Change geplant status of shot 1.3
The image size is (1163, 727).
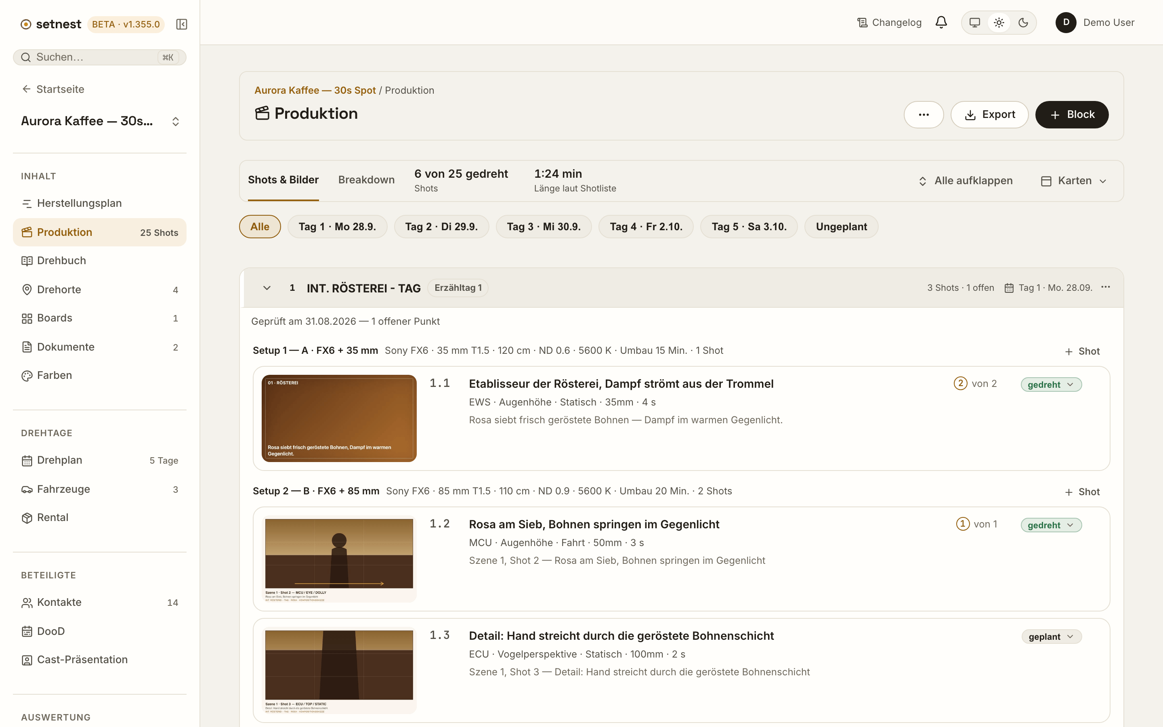click(1052, 637)
